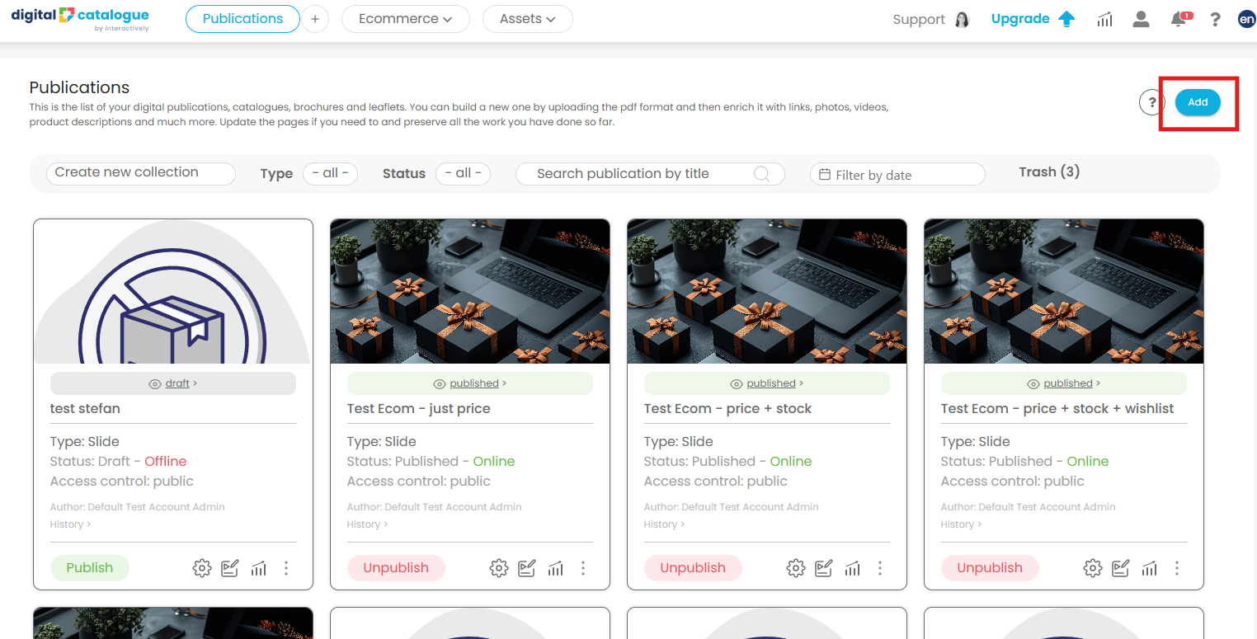The width and height of the screenshot is (1257, 639).
Task: Open the Ecommerce dropdown menu
Action: (x=405, y=19)
